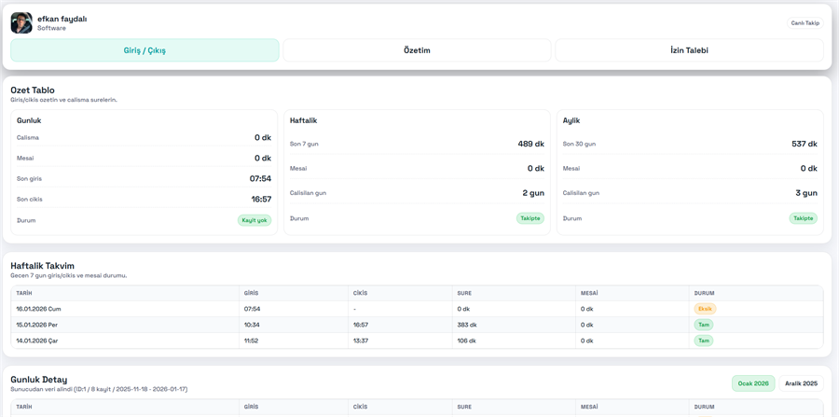Click the Takipte badge in Aylik card
This screenshot has width=839, height=417.
[803, 218]
